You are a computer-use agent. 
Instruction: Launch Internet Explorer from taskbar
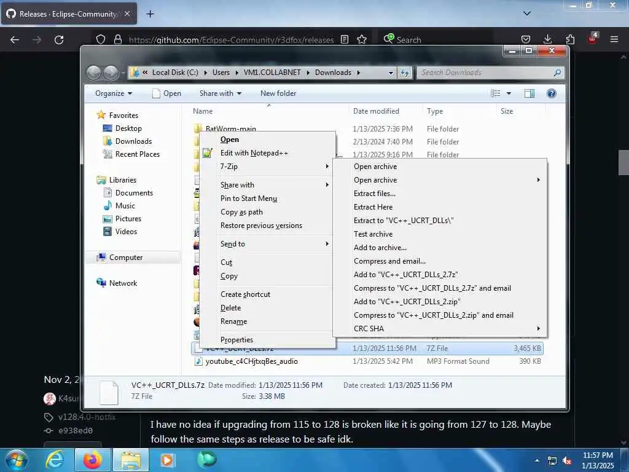[55, 460]
